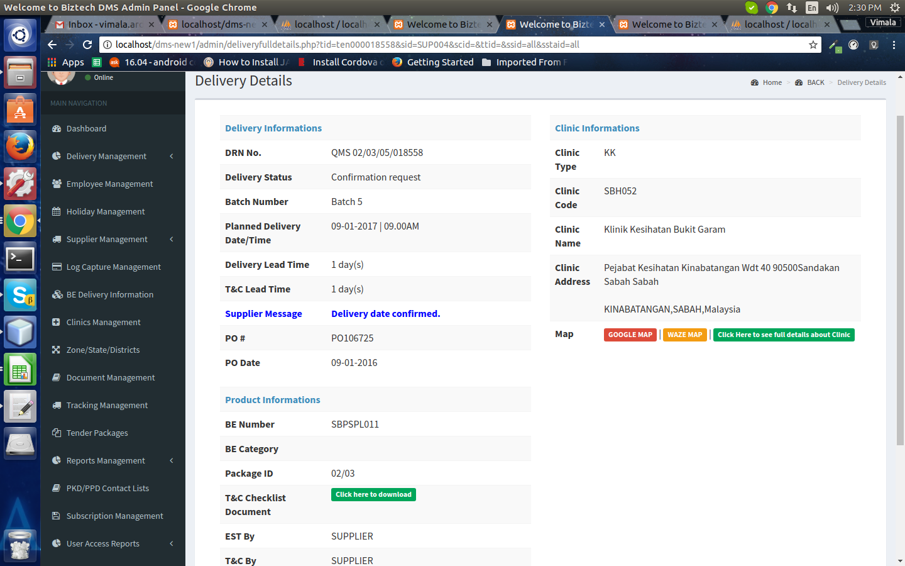Open Chrome three-dot menu
Image resolution: width=905 pixels, height=566 pixels.
894,45
